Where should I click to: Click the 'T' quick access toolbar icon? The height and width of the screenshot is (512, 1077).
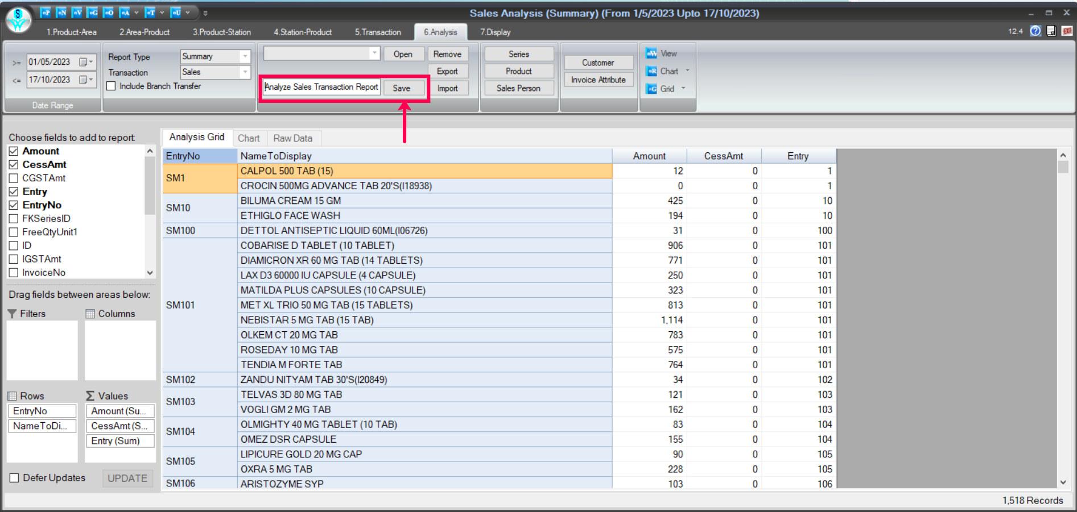click(150, 12)
